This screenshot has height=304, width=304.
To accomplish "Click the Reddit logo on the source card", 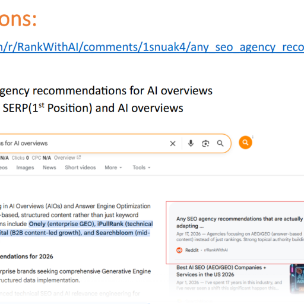I will click(179, 250).
